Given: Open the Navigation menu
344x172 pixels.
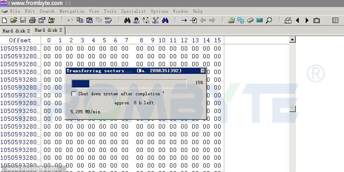Looking at the screenshot, I should (x=72, y=11).
